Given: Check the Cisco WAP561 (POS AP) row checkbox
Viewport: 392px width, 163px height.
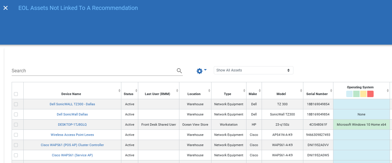Looking at the screenshot, I should point(16,145).
